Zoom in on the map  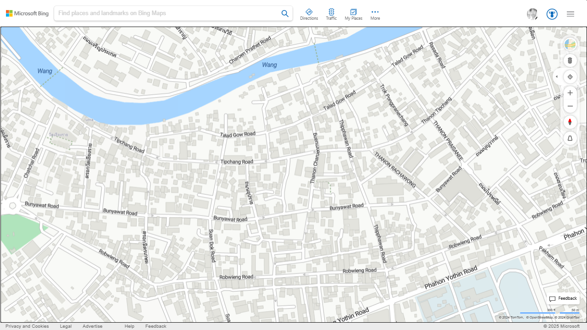(x=570, y=93)
